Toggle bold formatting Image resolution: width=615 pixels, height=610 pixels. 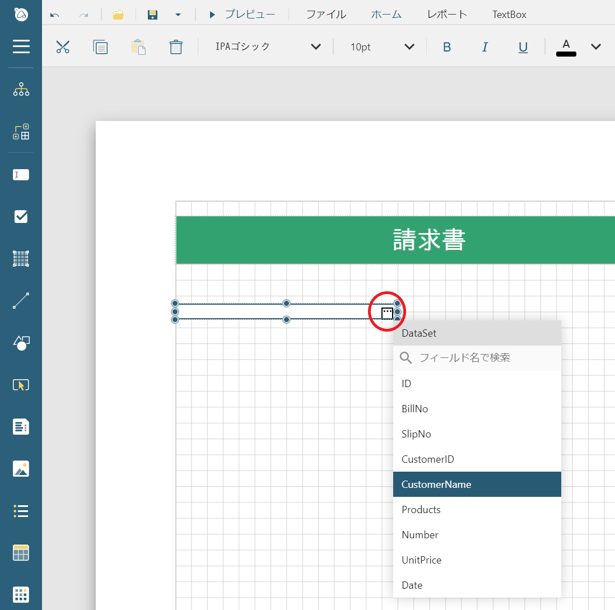point(447,47)
